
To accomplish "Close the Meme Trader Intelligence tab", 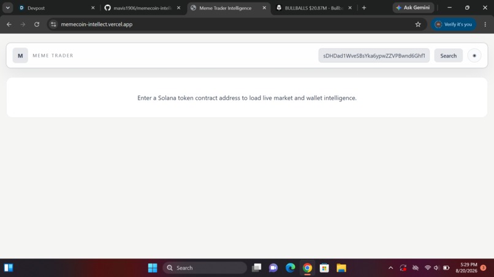I will click(264, 8).
